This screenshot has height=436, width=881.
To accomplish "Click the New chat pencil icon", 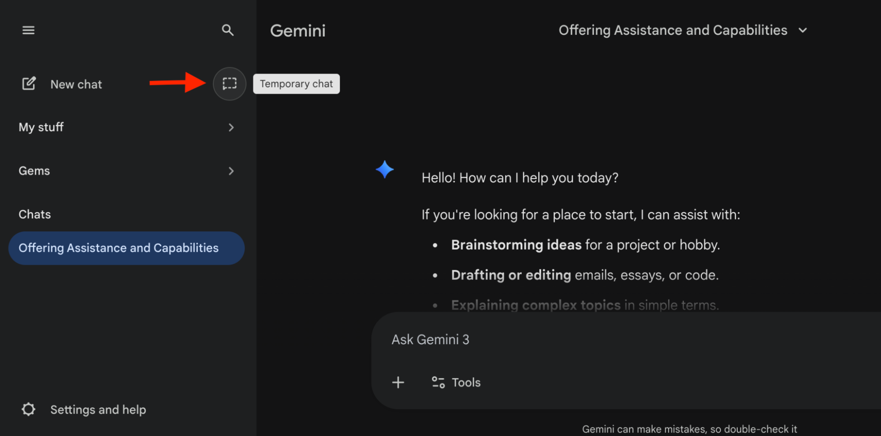I will click(29, 84).
